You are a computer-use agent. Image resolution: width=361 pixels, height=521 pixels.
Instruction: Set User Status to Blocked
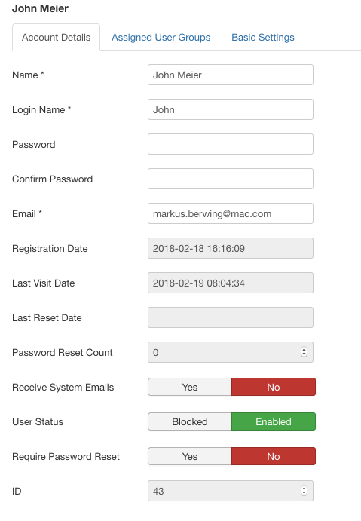(190, 421)
